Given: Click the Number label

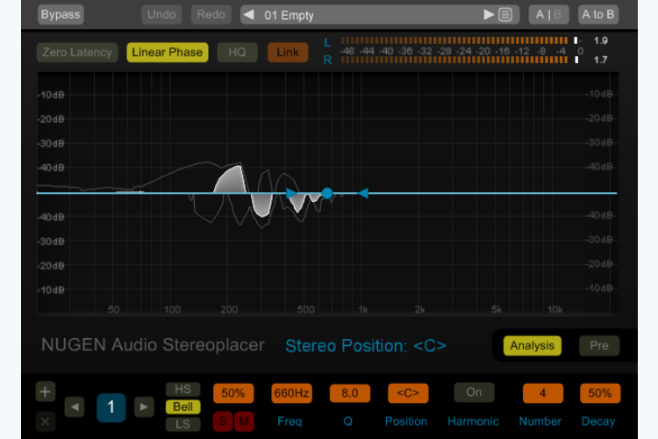Looking at the screenshot, I should 540,421.
